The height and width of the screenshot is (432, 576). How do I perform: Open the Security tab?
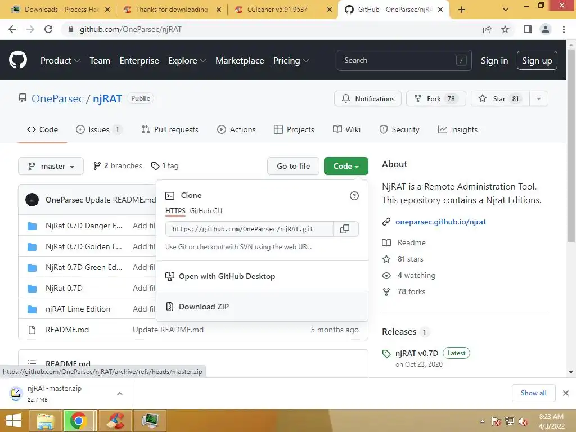point(399,129)
